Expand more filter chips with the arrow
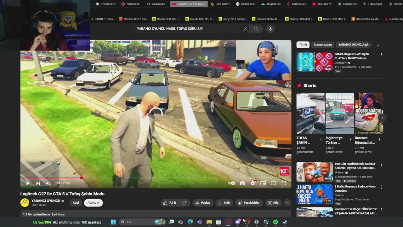The width and height of the screenshot is (403, 227). (x=378, y=45)
